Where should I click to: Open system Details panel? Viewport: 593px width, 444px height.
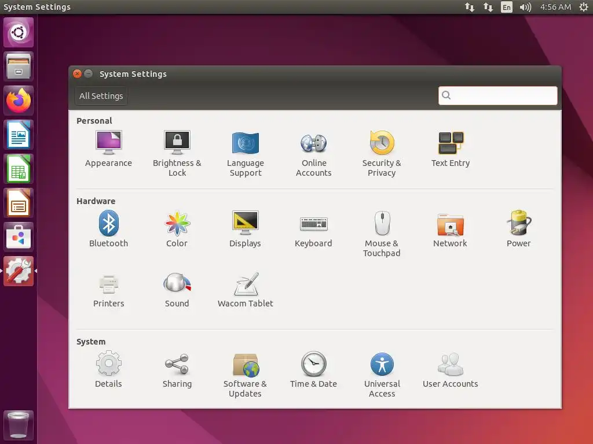108,370
